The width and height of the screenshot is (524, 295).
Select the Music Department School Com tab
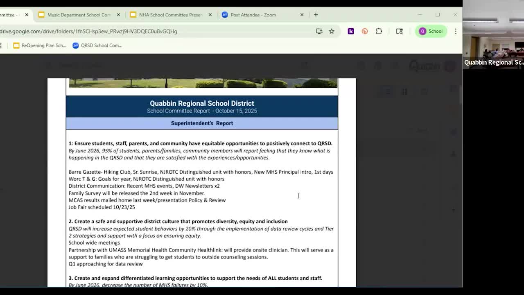point(78,14)
